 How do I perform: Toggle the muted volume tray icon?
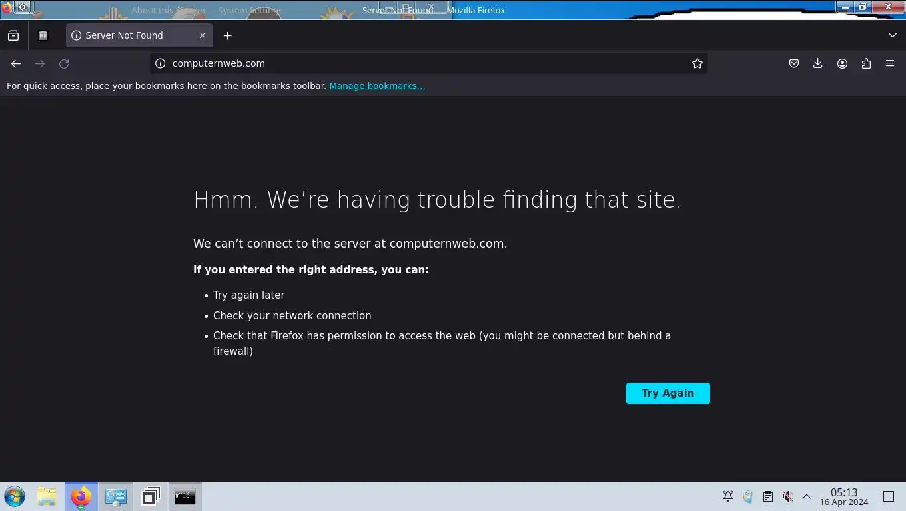[x=787, y=496]
